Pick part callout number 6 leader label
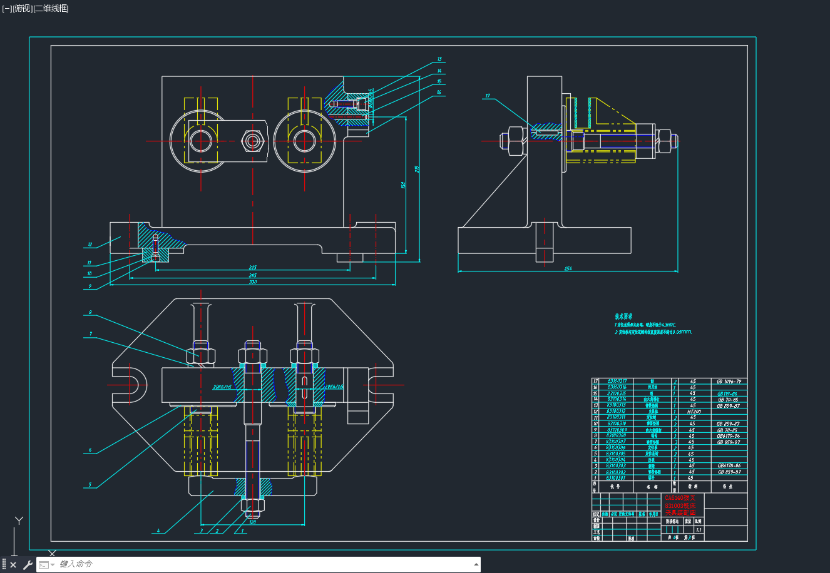 [90, 450]
